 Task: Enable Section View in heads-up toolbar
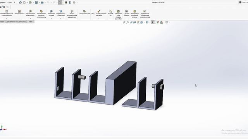(x=134, y=22)
